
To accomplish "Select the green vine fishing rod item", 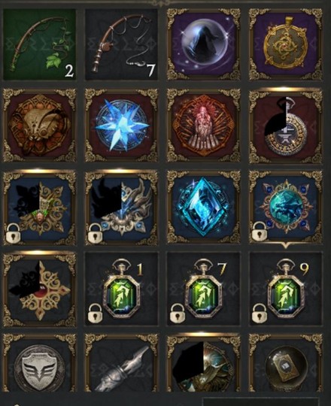I will pos(39,44).
